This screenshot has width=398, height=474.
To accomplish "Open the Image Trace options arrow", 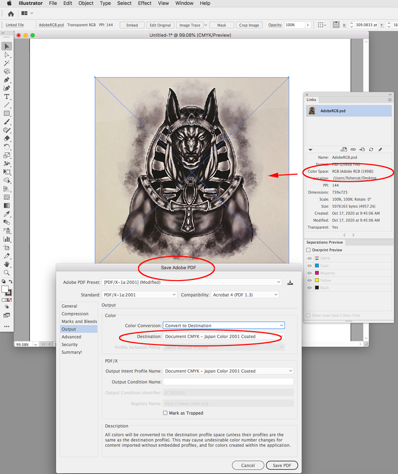I will click(206, 25).
